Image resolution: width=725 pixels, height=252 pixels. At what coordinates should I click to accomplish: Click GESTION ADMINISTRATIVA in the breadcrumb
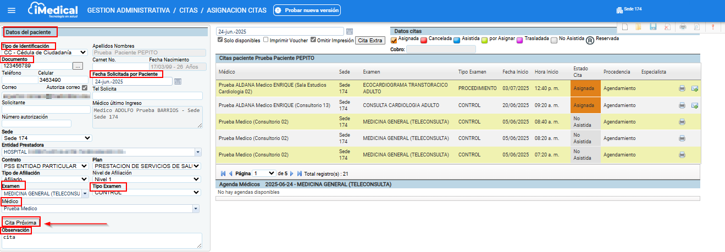coord(130,10)
